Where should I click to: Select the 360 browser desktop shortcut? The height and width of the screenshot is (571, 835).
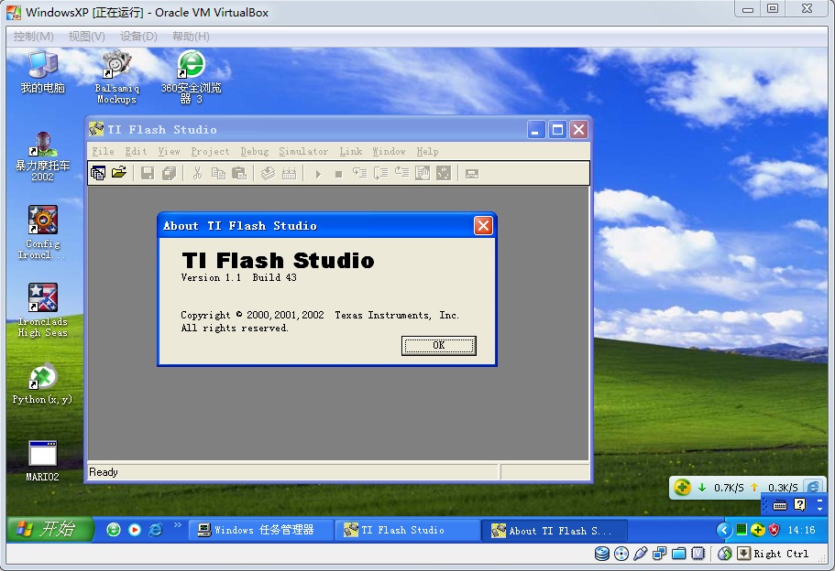pyautogui.click(x=191, y=78)
